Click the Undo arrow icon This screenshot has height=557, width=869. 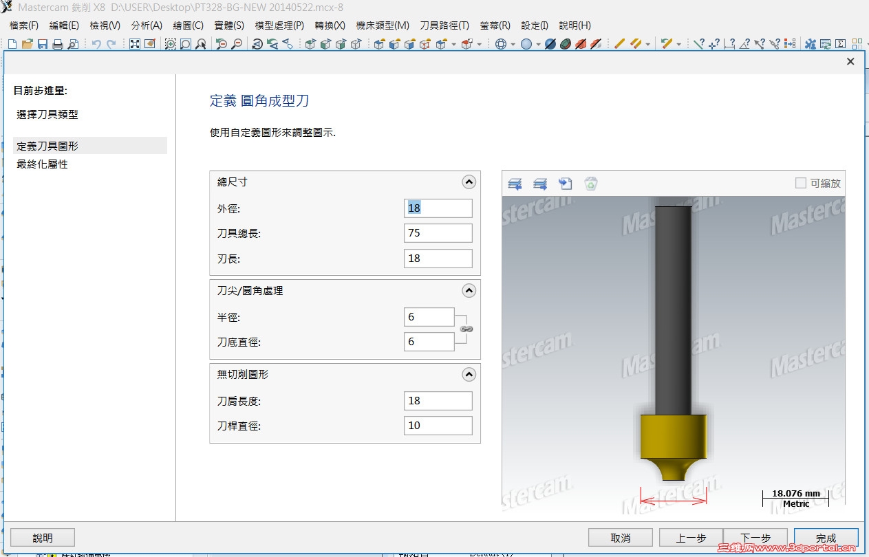pos(96,44)
